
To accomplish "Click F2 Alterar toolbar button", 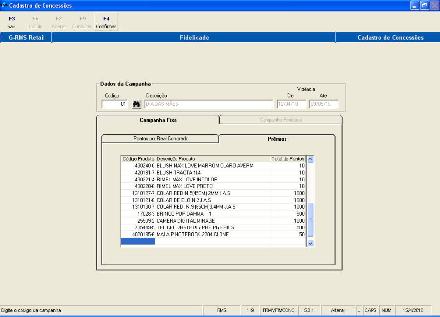I will click(59, 22).
